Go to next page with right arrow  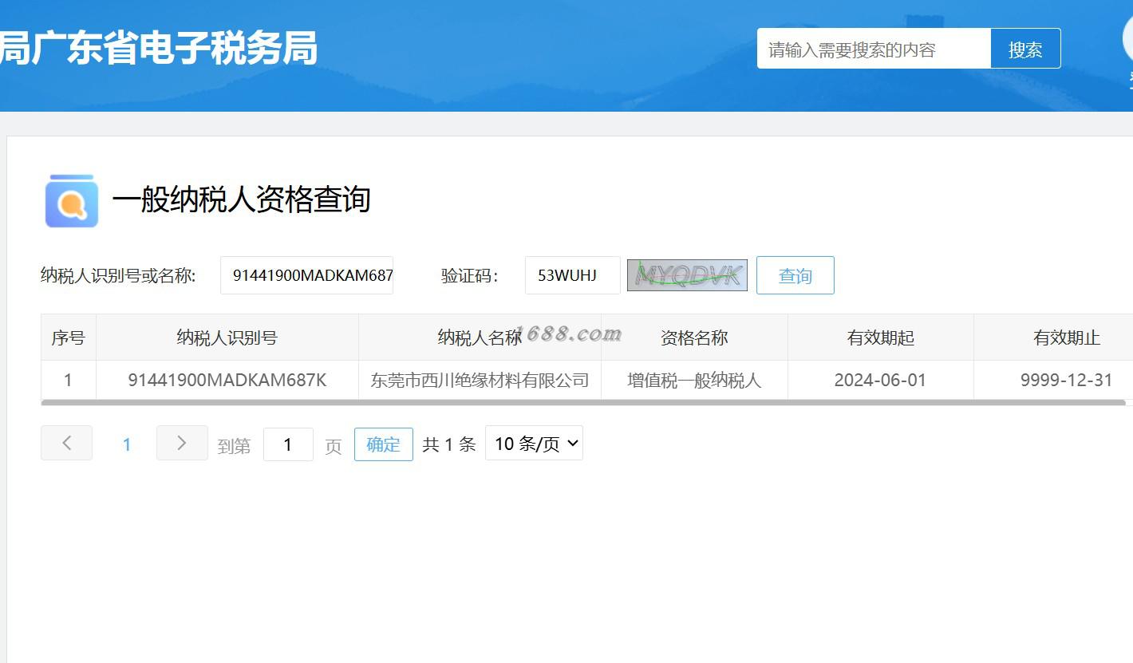click(x=182, y=443)
